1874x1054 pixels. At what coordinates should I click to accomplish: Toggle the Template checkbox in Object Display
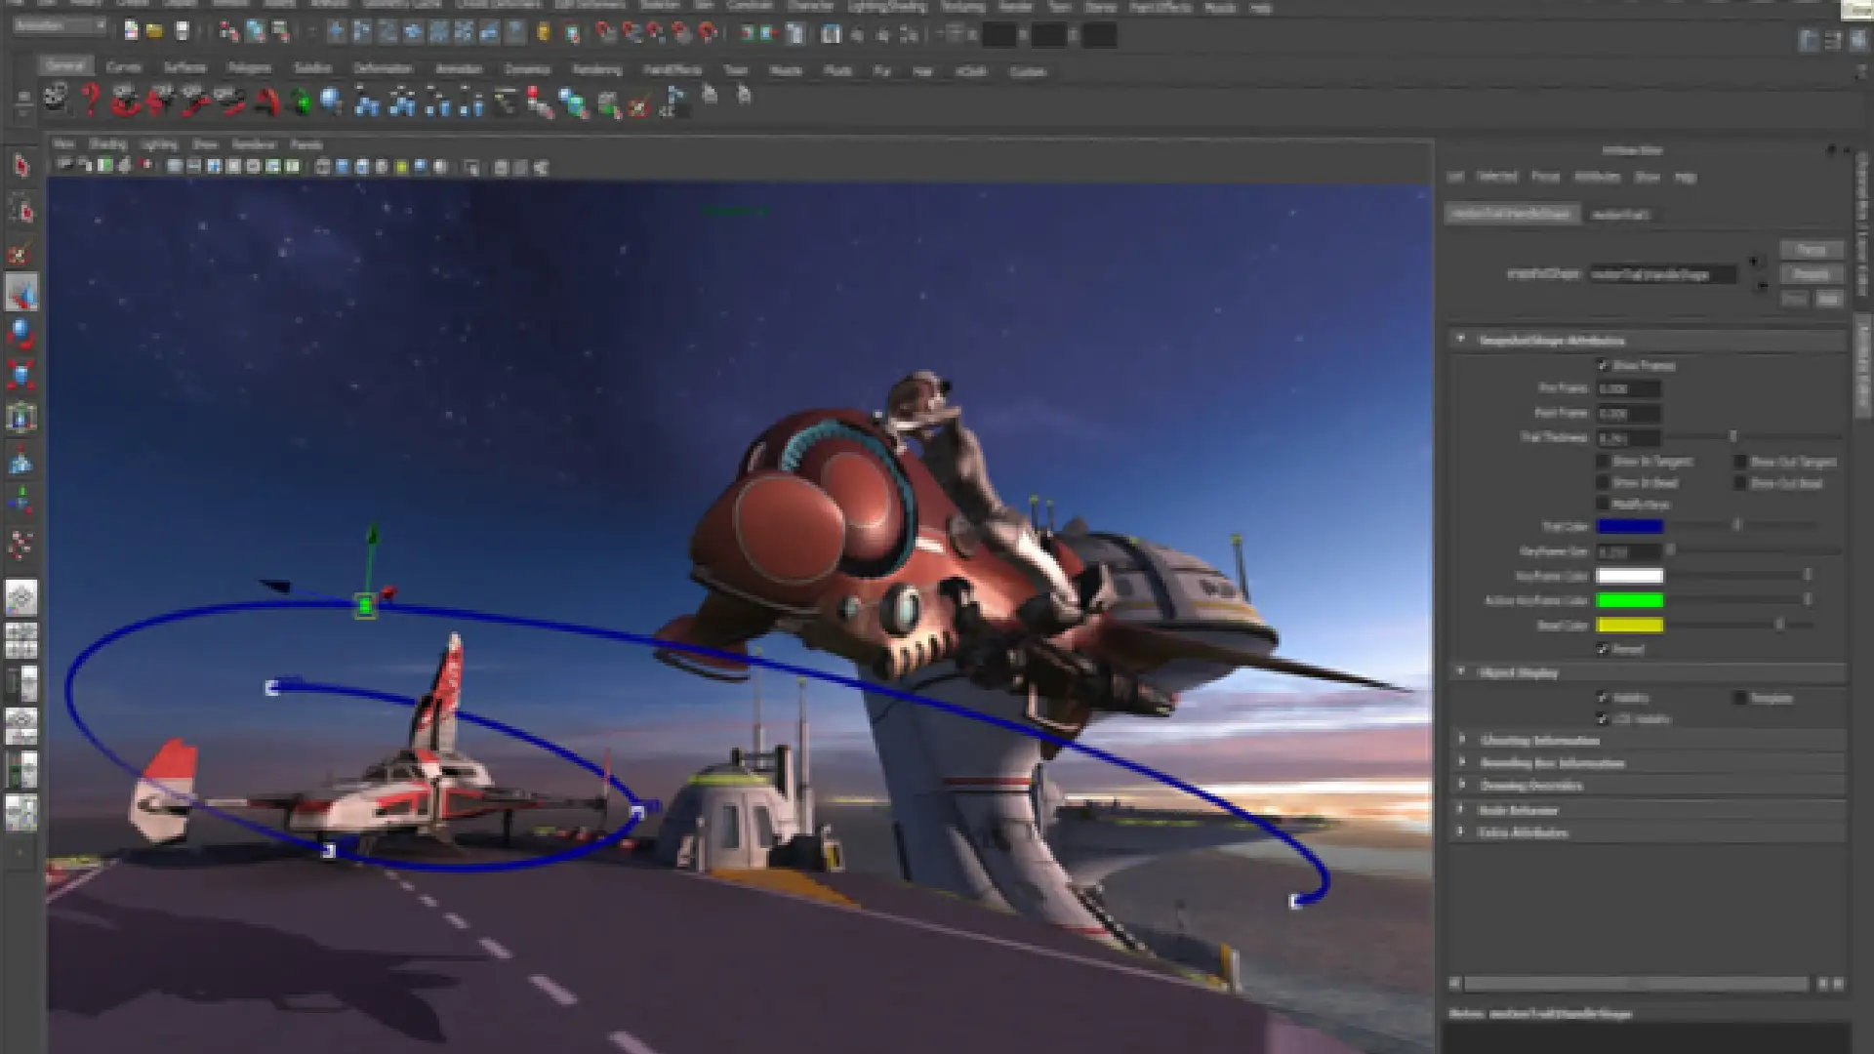pos(1739,698)
